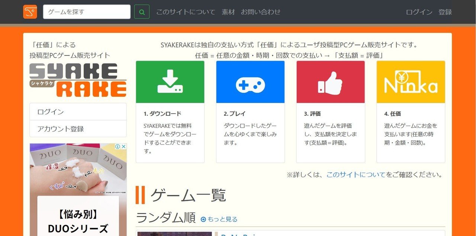Click ログイン in the top-right header
The image size is (476, 236).
(419, 12)
